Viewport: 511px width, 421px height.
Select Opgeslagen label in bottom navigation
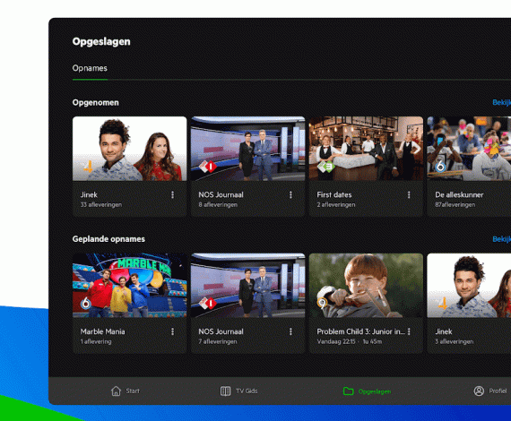[x=375, y=391]
